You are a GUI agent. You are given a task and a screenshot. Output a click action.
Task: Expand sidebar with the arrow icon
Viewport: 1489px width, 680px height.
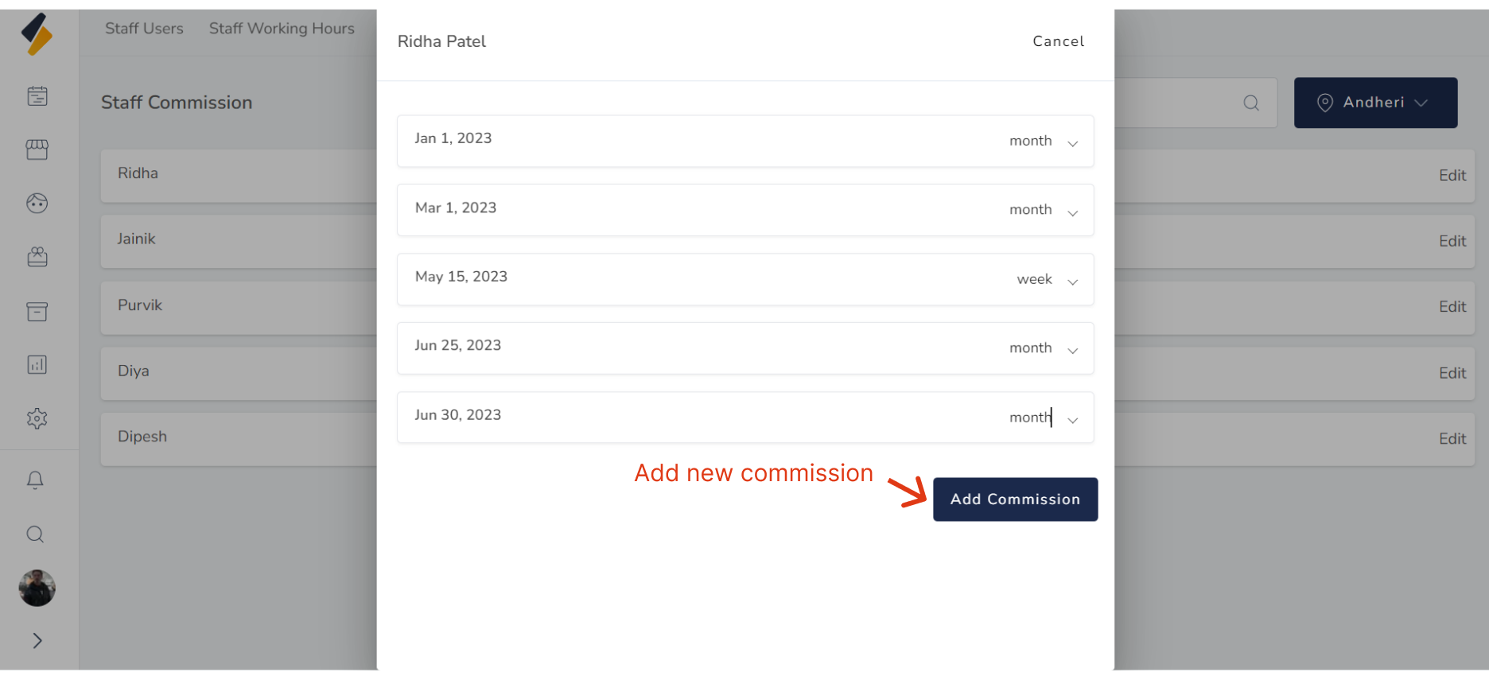[37, 641]
